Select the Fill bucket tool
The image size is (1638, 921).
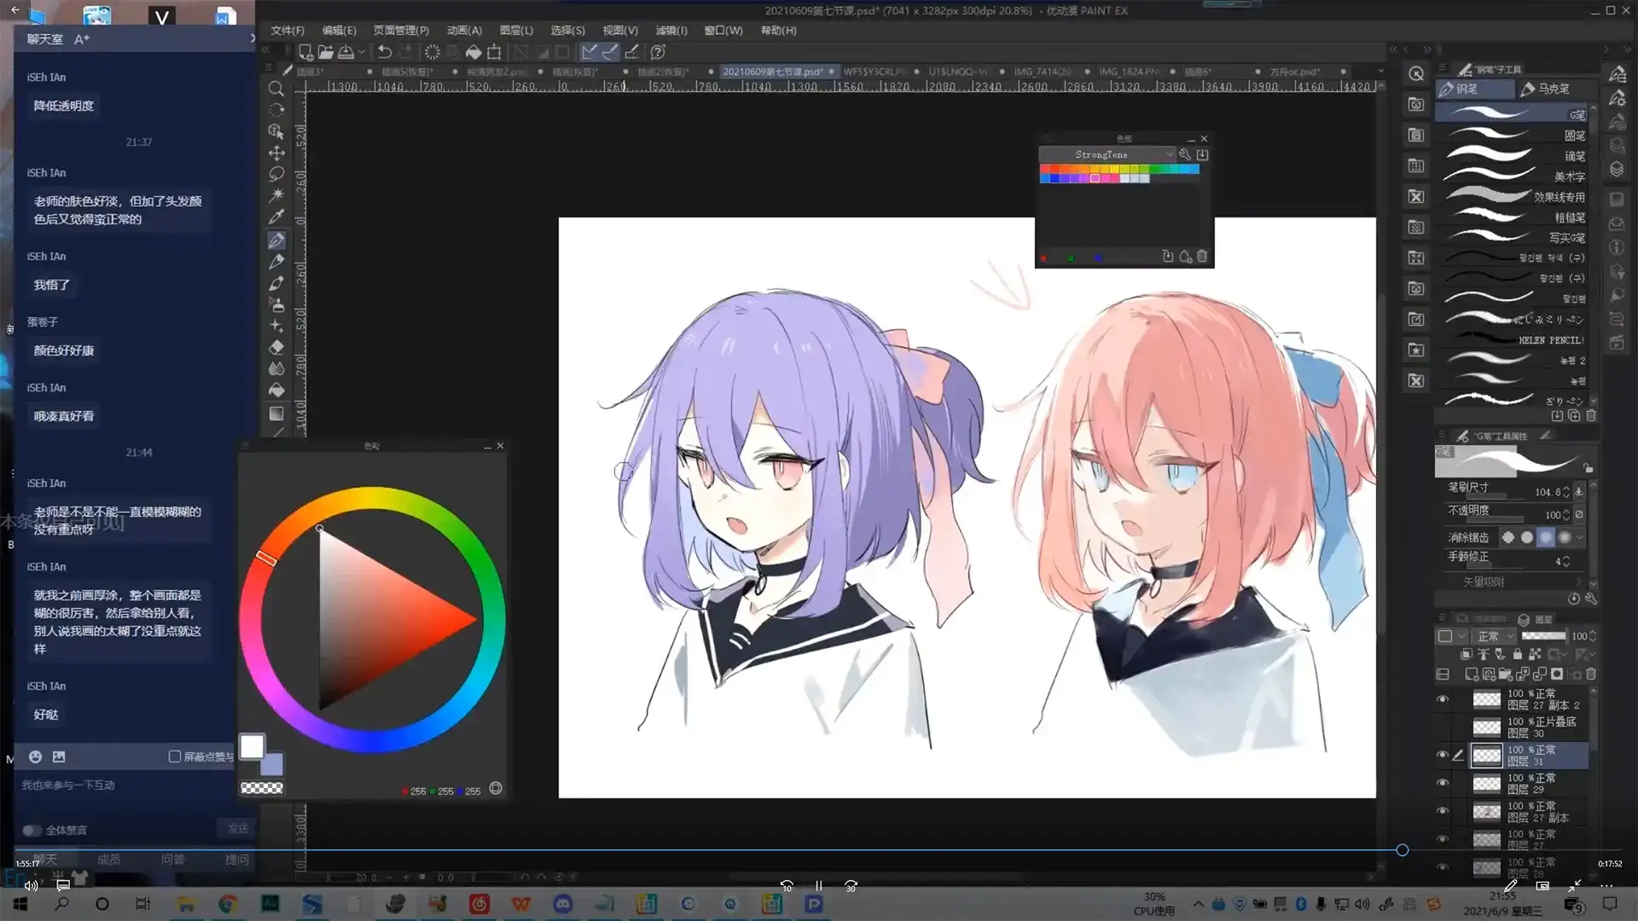[x=276, y=390]
